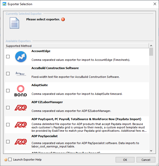The width and height of the screenshot is (159, 166).
Task: Check the AccountEdge exporter checkbox
Action: [x=8, y=57]
